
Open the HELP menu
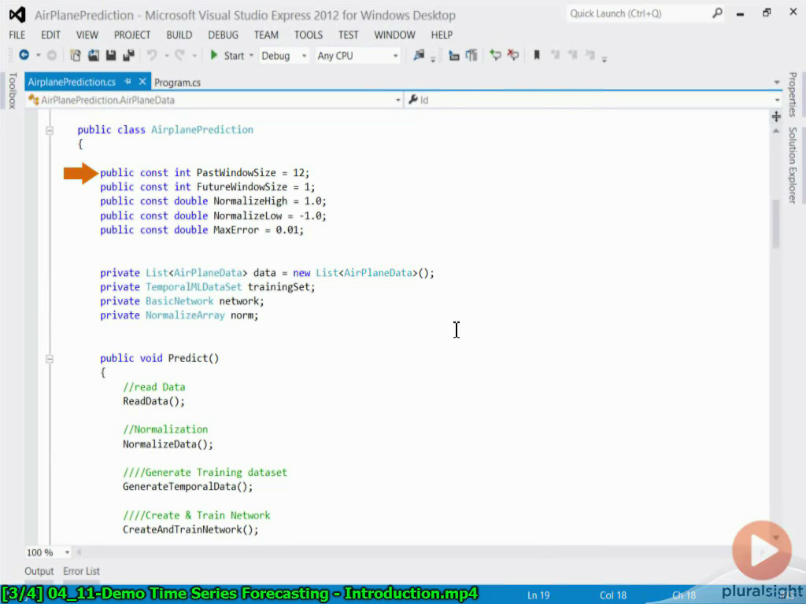tap(442, 35)
